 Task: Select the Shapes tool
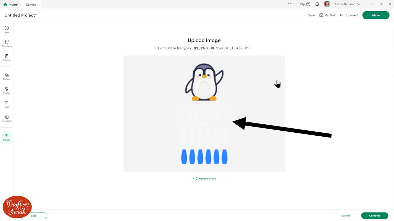(x=7, y=76)
